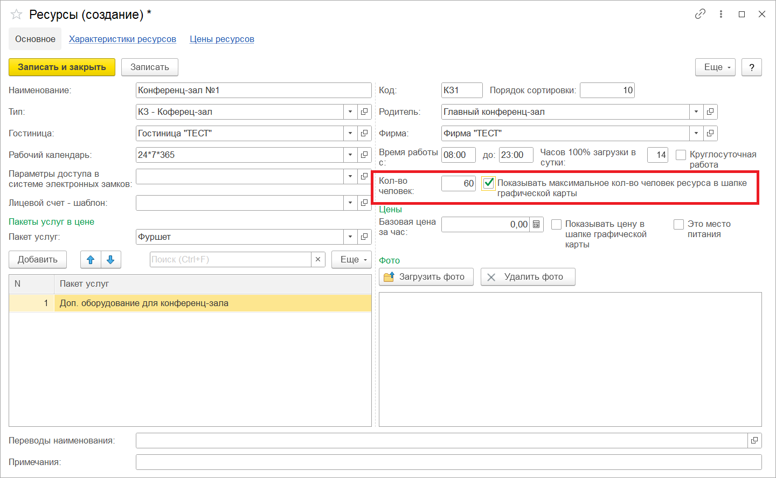Expand the Гостиница dropdown list

pos(350,133)
